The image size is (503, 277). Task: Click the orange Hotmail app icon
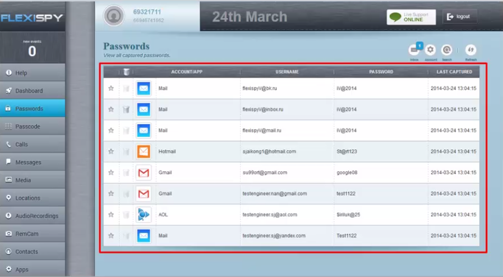[143, 152]
